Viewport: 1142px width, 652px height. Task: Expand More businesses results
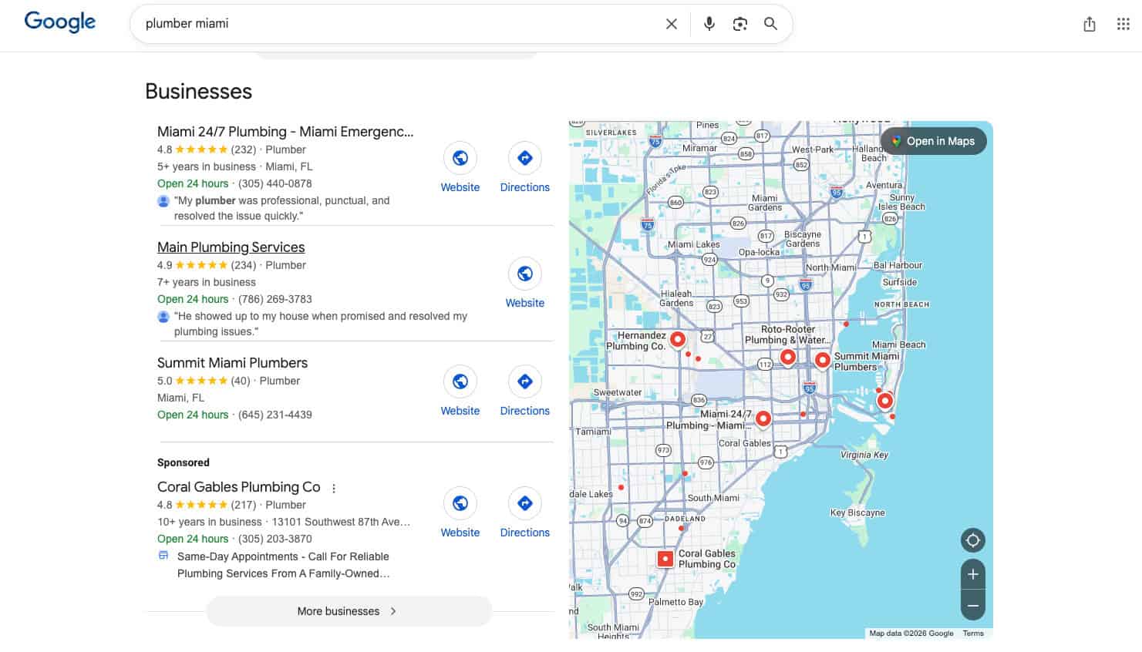(x=348, y=610)
